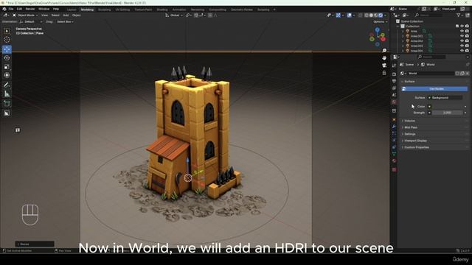Click the Surface Background shader field
Screen dimensions: 472x265
click(x=445, y=98)
